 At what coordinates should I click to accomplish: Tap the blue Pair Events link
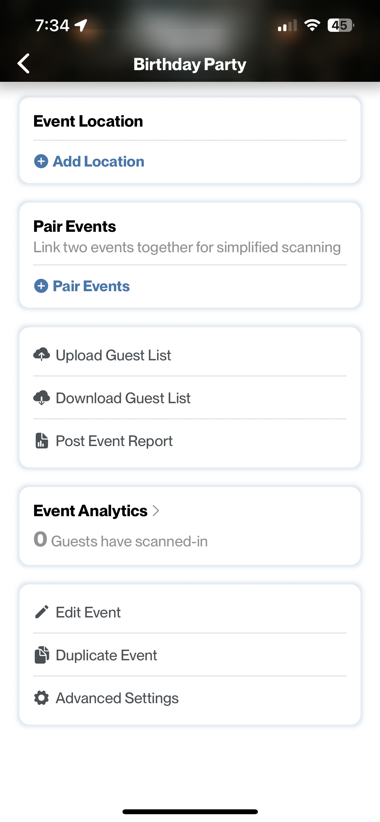(x=91, y=286)
